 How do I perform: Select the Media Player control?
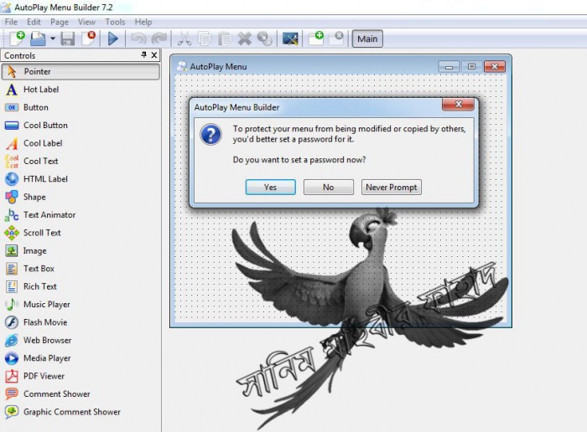pos(81,358)
